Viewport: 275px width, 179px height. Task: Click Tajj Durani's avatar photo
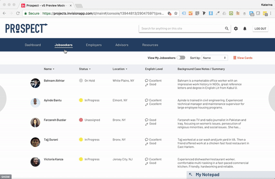click(x=35, y=142)
